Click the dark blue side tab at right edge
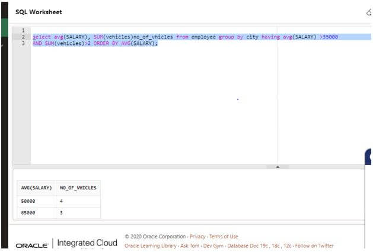 coord(368,157)
